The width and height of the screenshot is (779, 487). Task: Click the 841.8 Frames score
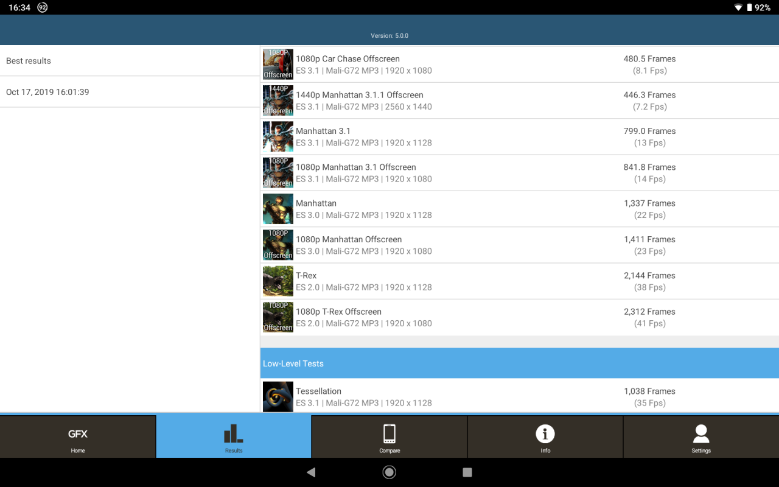click(649, 167)
